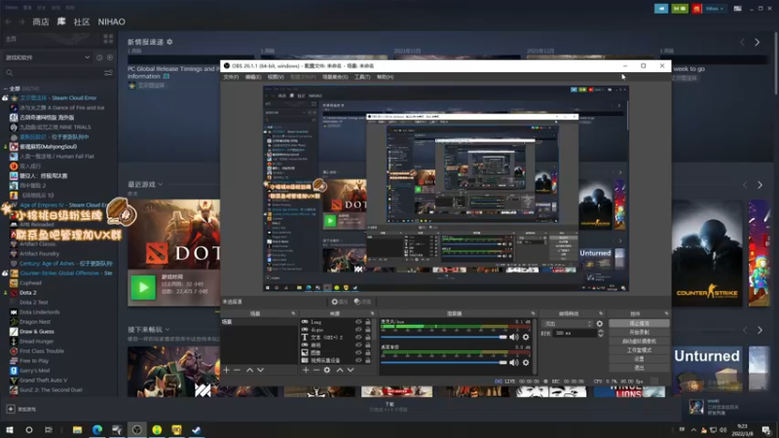Open the OBS scene transition type dropdown
Screen dimensions: 779x438
point(568,324)
